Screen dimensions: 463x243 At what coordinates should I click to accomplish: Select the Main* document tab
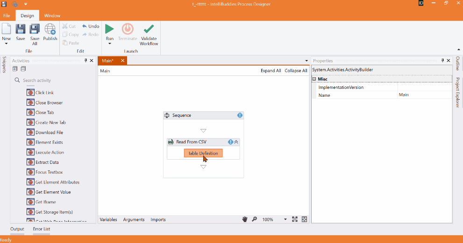tap(108, 61)
